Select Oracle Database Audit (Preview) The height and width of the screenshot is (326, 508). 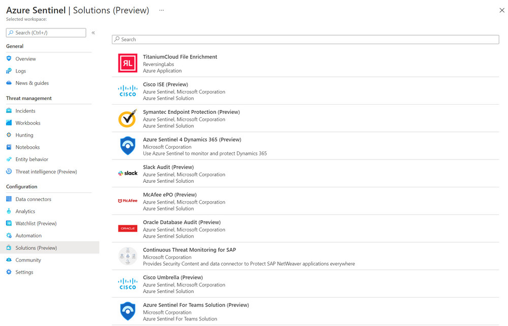[182, 222]
